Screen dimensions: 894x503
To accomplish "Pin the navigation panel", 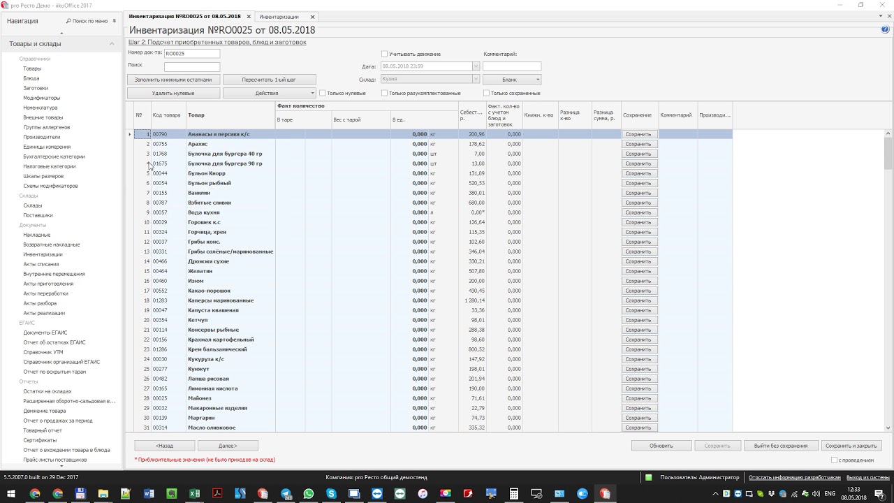I will point(115,21).
